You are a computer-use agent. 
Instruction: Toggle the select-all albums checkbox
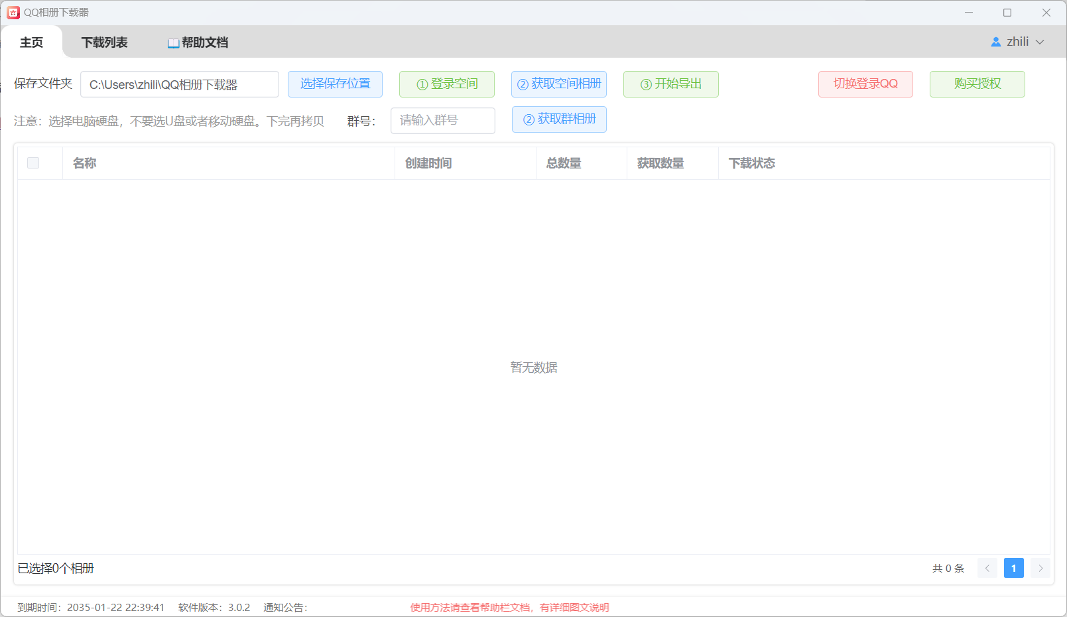coord(33,163)
